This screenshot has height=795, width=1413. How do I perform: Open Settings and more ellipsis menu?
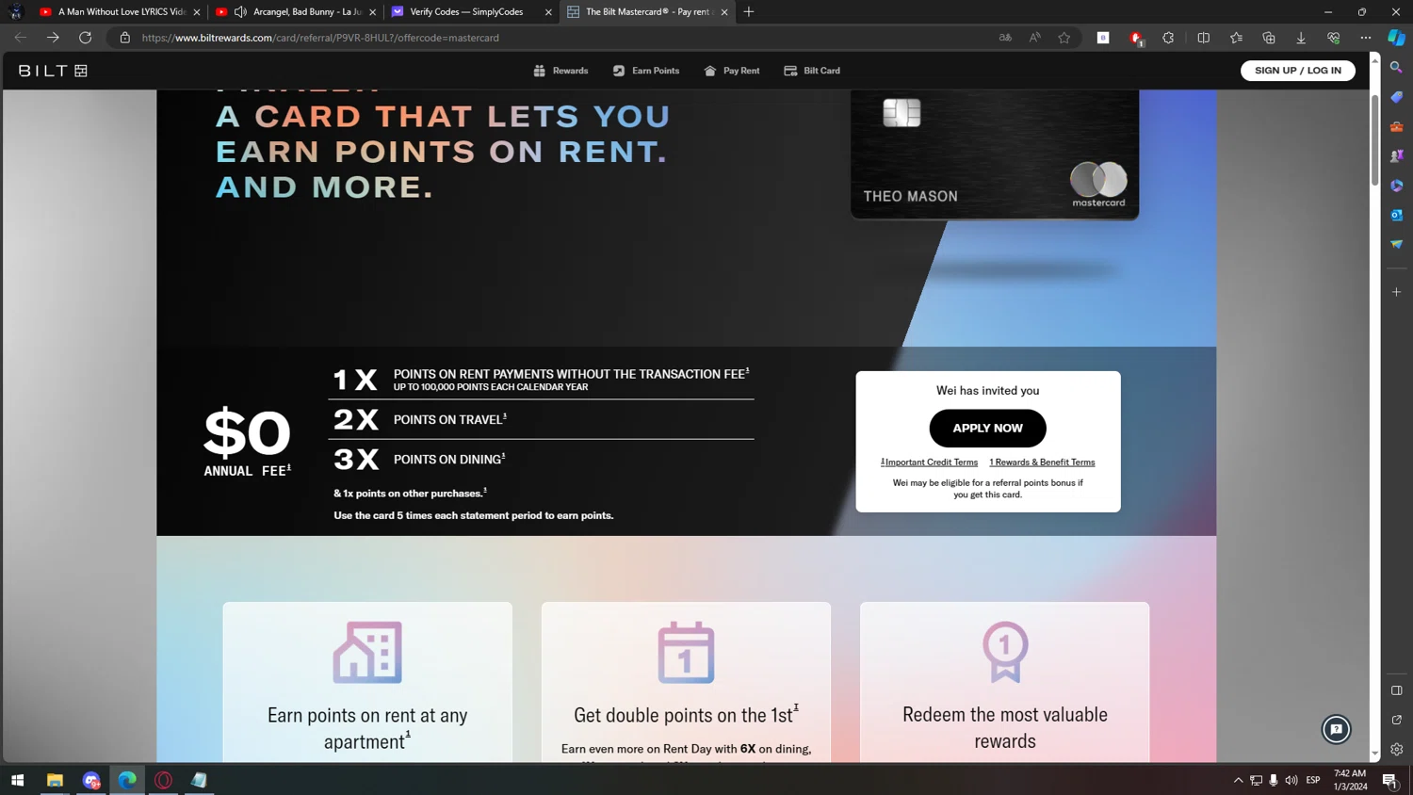[x=1366, y=38]
